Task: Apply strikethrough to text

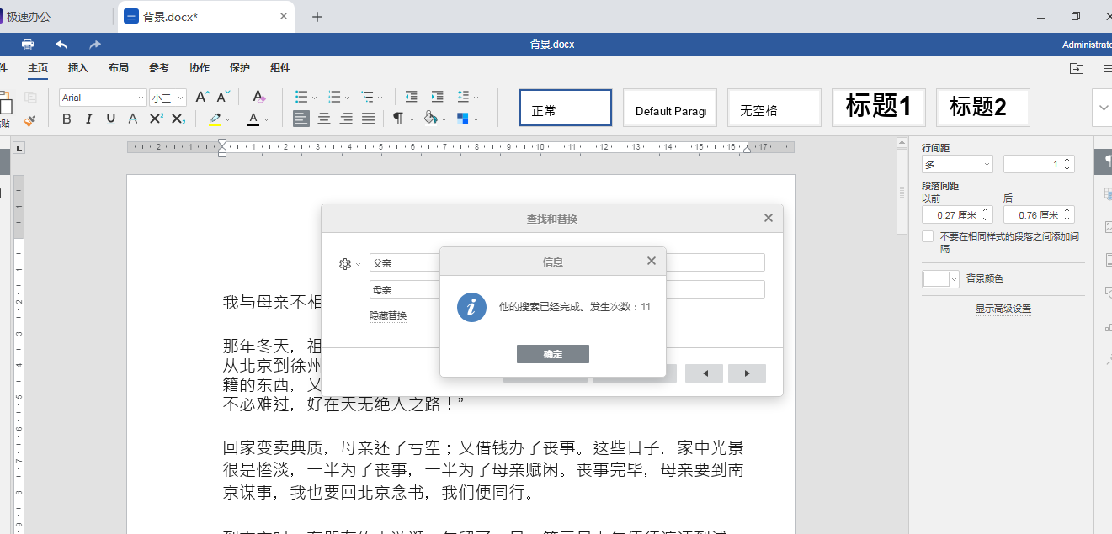Action: [x=133, y=119]
